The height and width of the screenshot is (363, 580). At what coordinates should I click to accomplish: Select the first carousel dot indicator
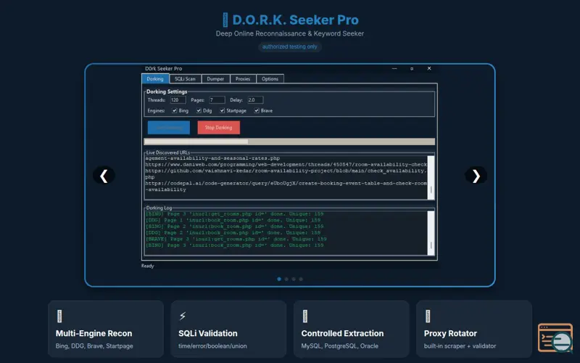click(x=279, y=280)
